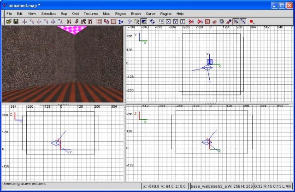The width and height of the screenshot is (295, 192).
Task: Open the Edit menu
Action: (x=19, y=14)
